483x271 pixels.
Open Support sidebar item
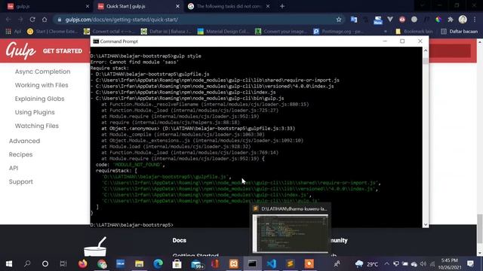[x=21, y=181]
